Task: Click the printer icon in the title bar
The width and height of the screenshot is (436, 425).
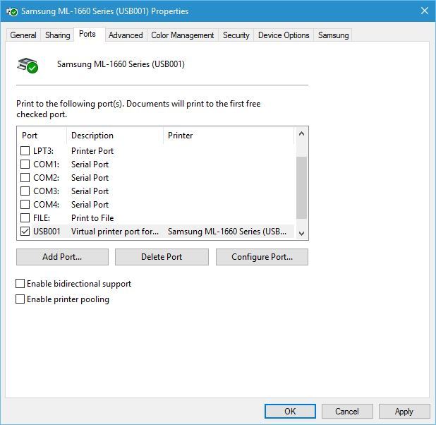Action: click(x=12, y=11)
